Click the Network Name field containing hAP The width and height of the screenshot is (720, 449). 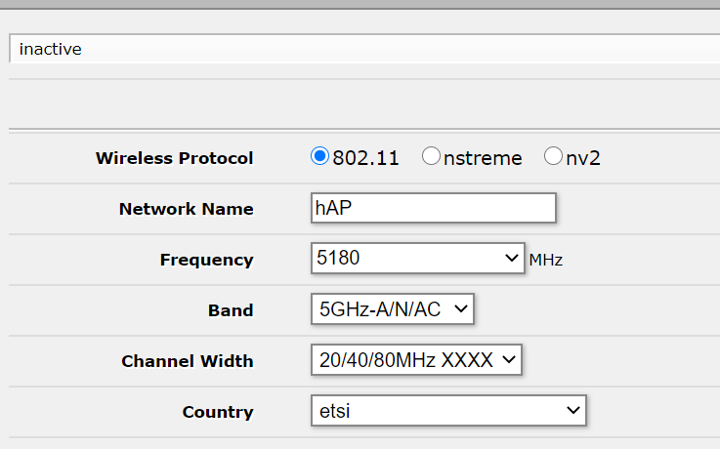(433, 208)
